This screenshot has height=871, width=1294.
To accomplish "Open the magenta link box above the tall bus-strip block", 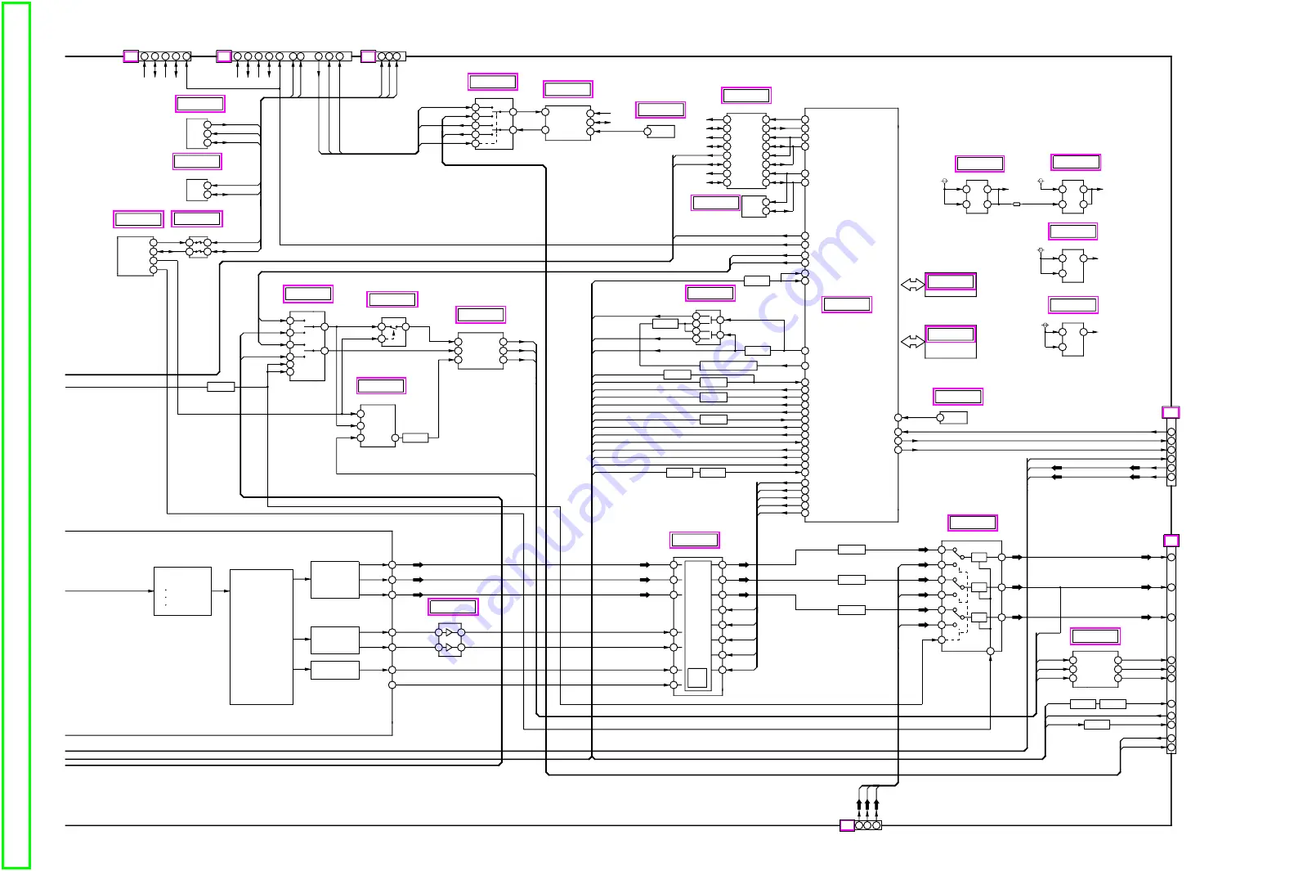I will (695, 540).
